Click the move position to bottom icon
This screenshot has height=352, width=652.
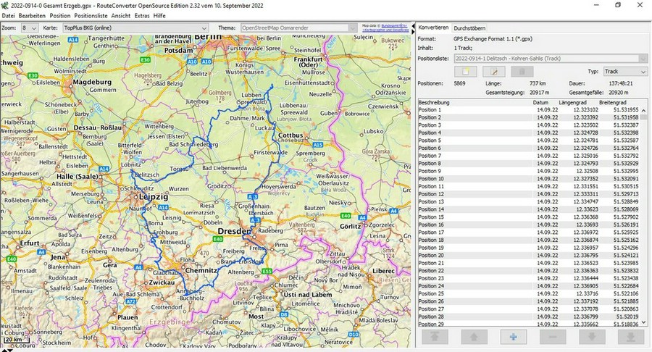click(630, 337)
